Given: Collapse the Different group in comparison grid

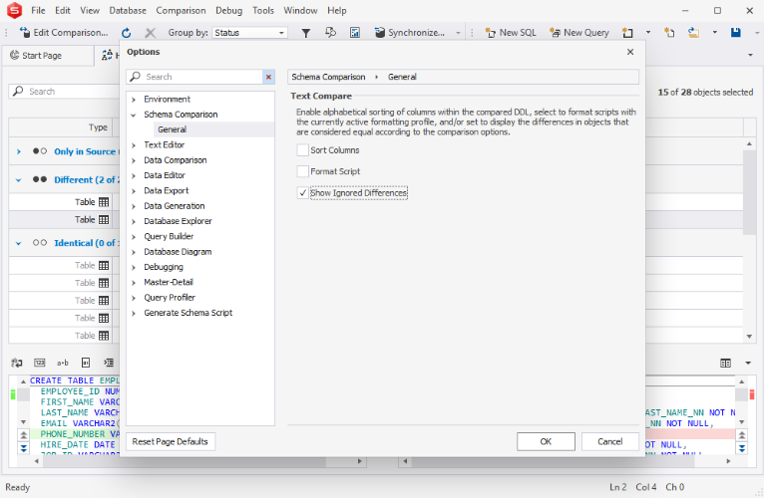Looking at the screenshot, I should pos(19,180).
